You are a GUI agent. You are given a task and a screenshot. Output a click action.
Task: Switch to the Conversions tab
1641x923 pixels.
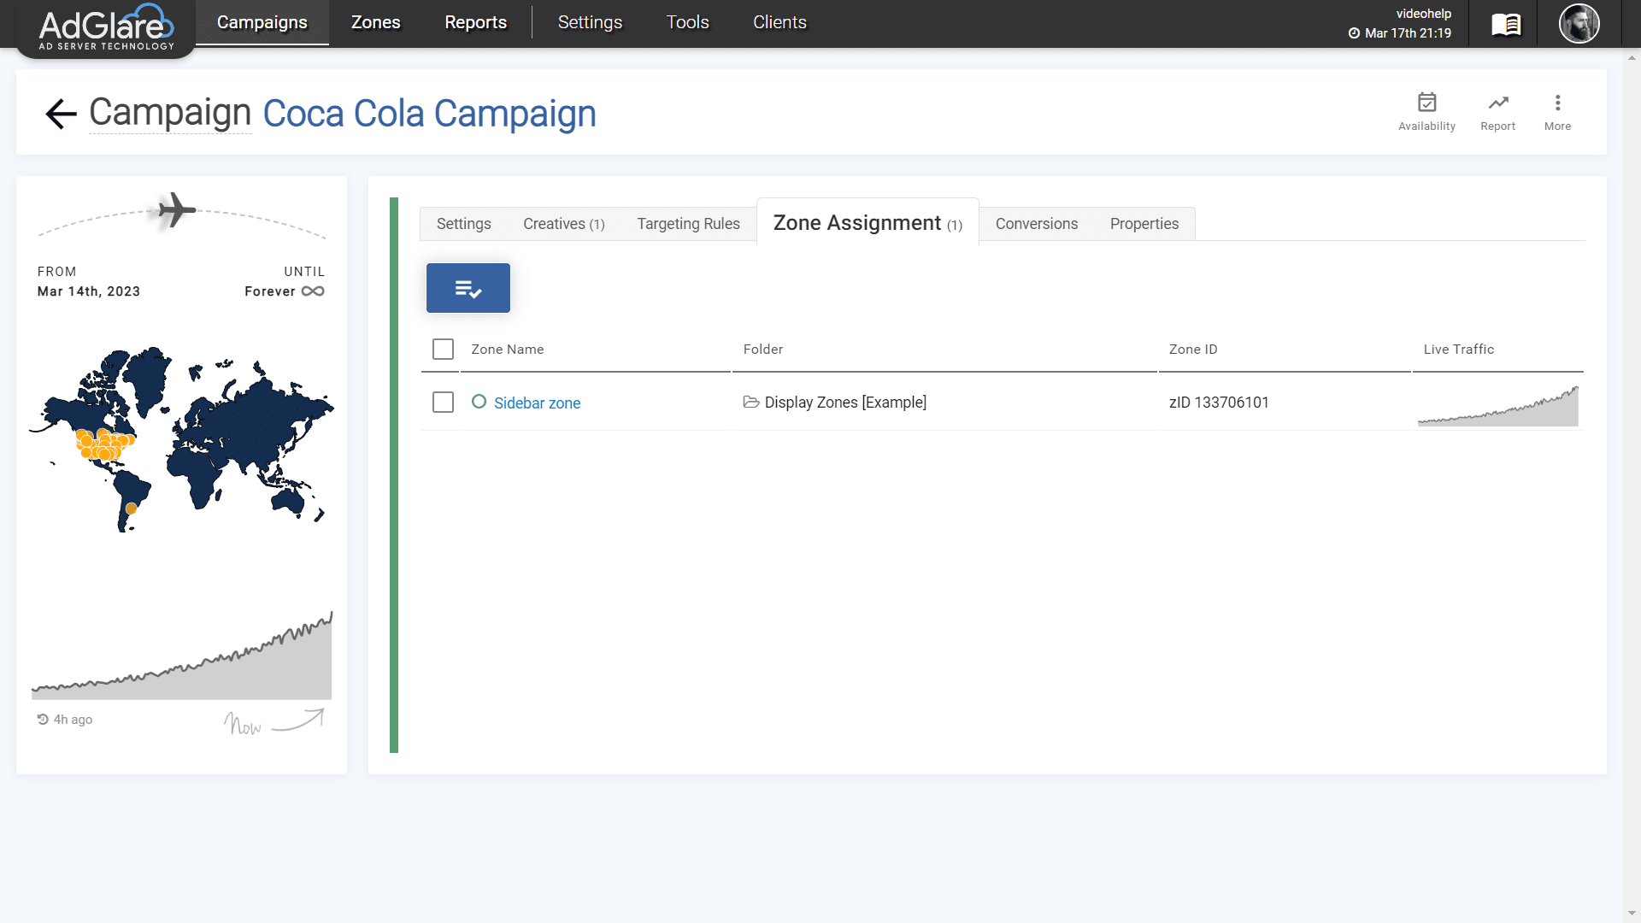pyautogui.click(x=1036, y=224)
